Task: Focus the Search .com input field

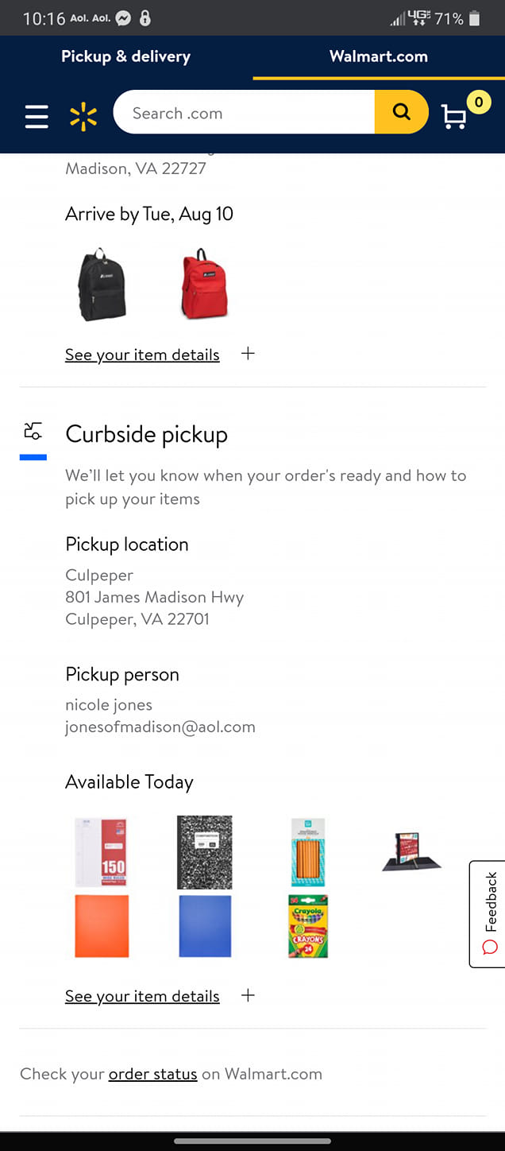Action: pyautogui.click(x=244, y=112)
